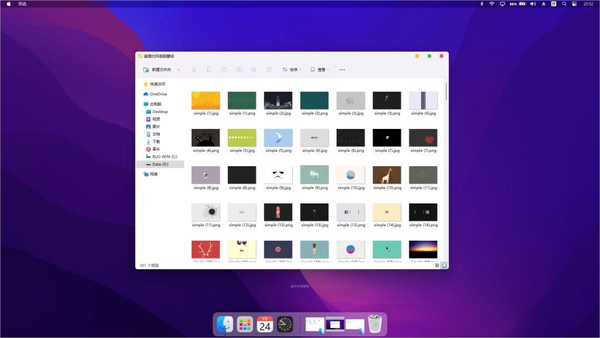
Task: Open the 访达 menu in menu bar
Action: coord(22,4)
